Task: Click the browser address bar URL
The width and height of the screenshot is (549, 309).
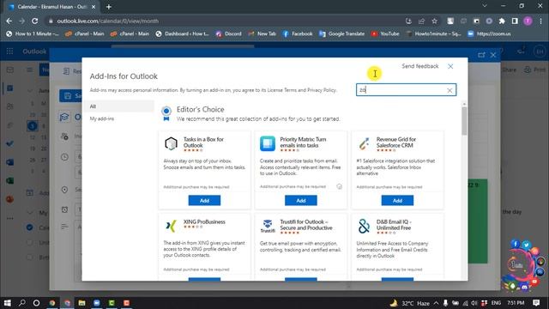Action: [108, 21]
